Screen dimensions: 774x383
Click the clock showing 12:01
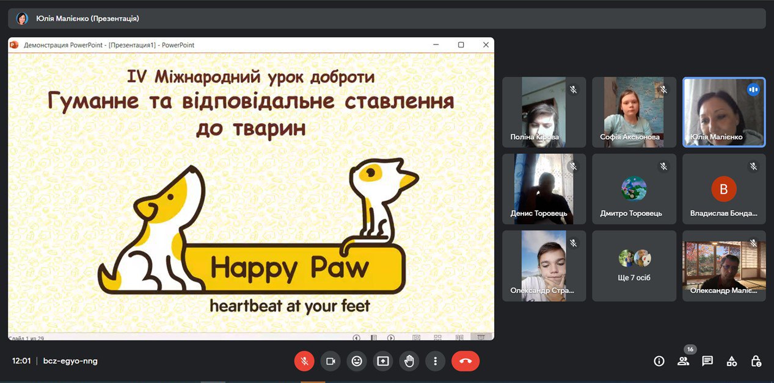pyautogui.click(x=21, y=361)
